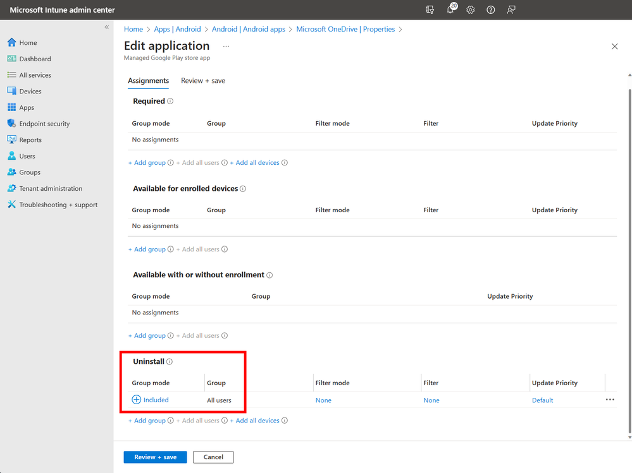The height and width of the screenshot is (473, 632).
Task: Show info for Available with or without enrollment
Action: coord(270,275)
